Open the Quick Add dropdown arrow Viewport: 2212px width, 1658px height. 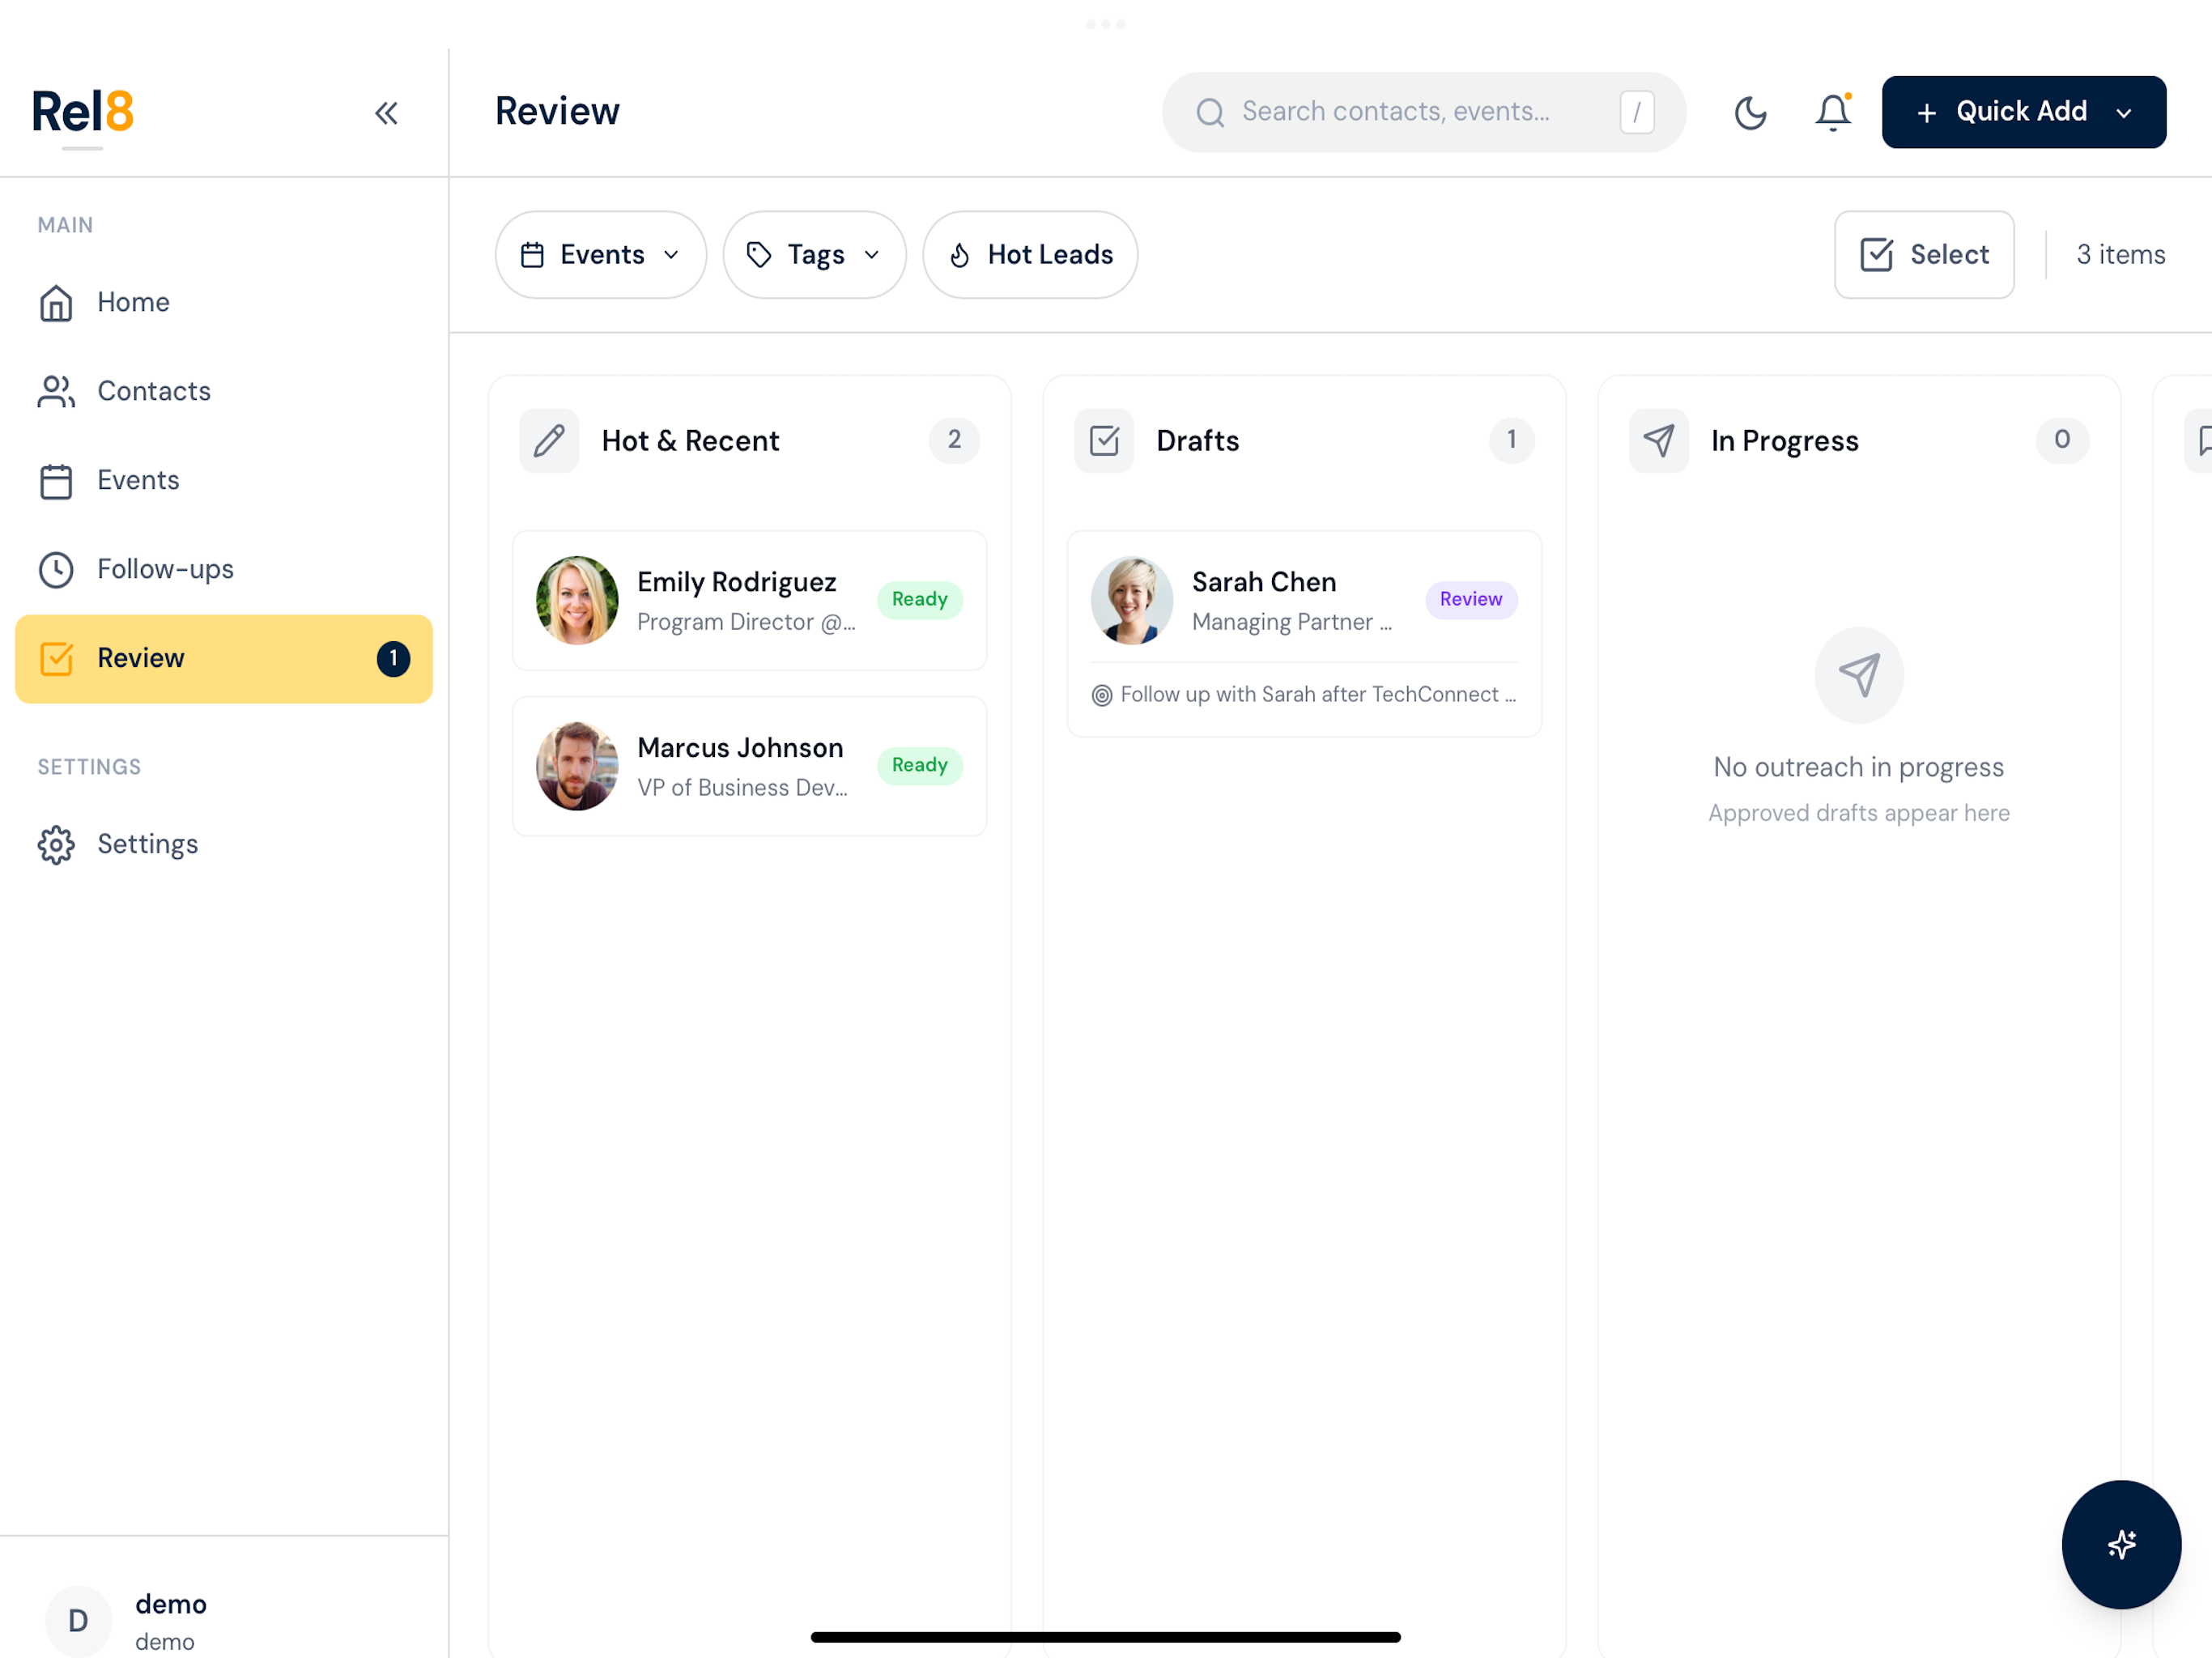(x=2125, y=112)
